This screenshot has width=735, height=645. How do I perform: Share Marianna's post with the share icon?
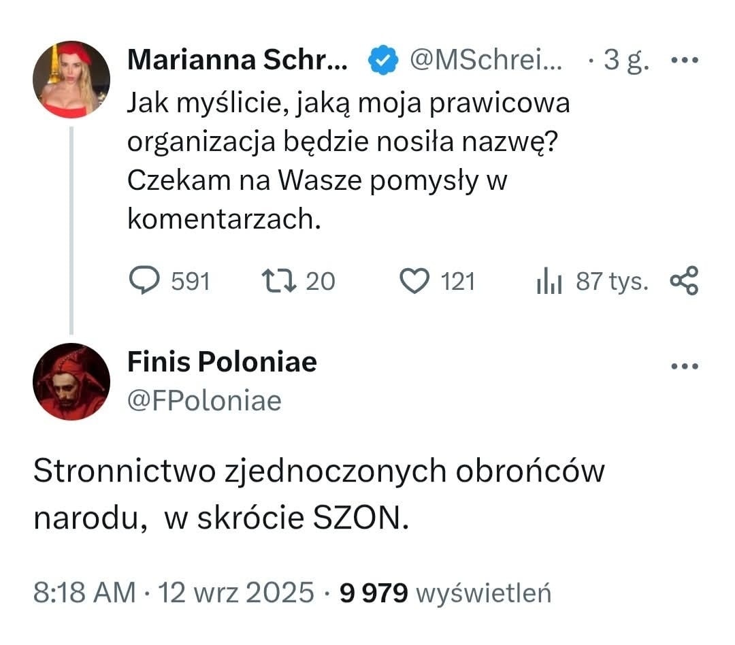point(684,281)
